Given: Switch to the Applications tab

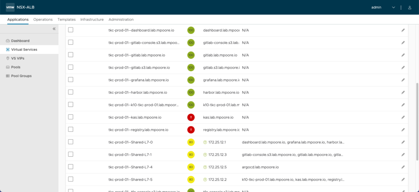Looking at the screenshot, I should (x=18, y=20).
